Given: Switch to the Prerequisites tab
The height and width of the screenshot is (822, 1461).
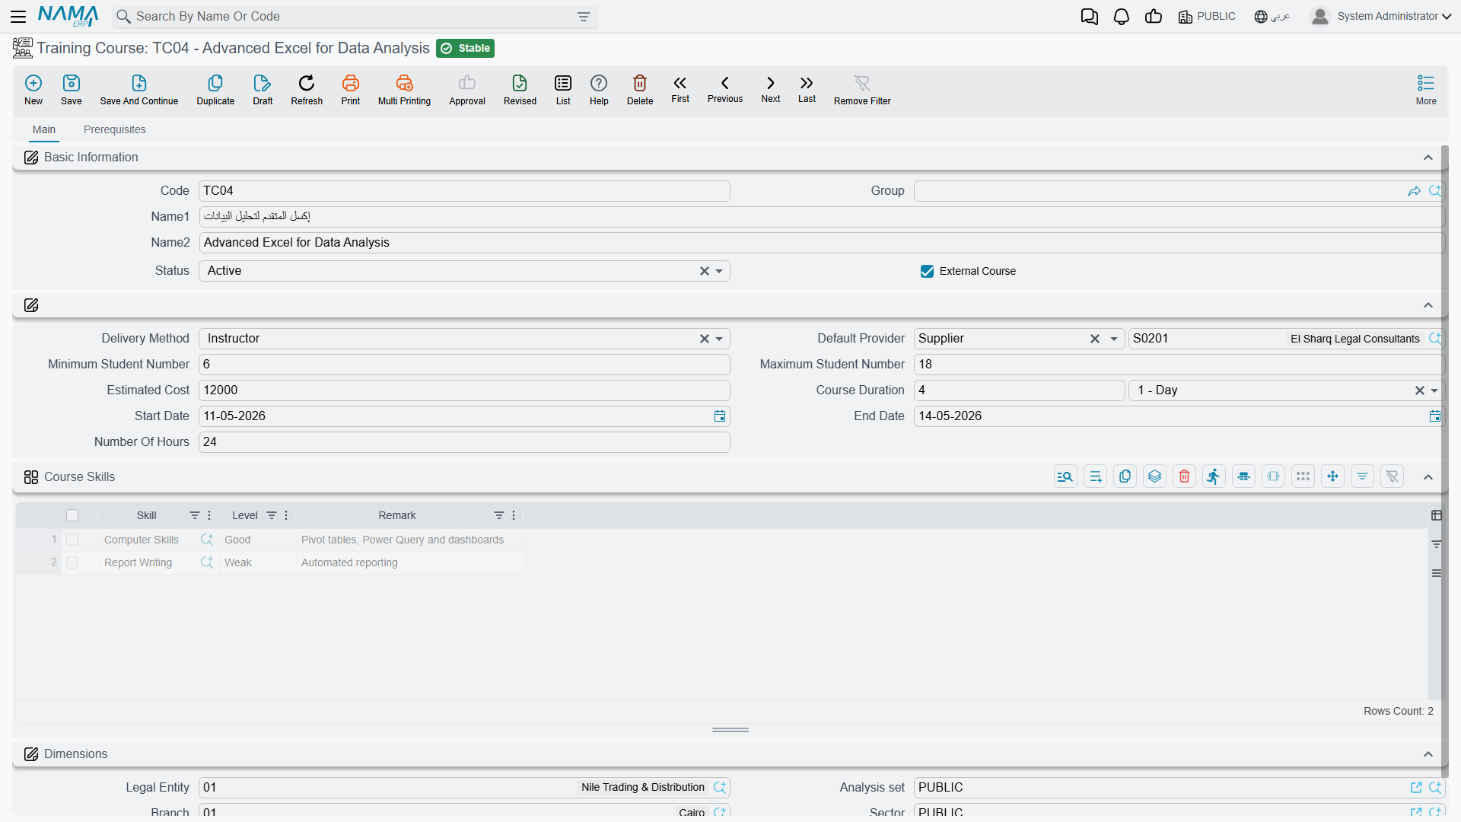Looking at the screenshot, I should tap(115, 129).
